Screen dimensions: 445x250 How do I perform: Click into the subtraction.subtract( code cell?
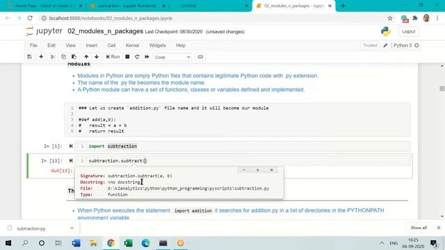pos(243,160)
